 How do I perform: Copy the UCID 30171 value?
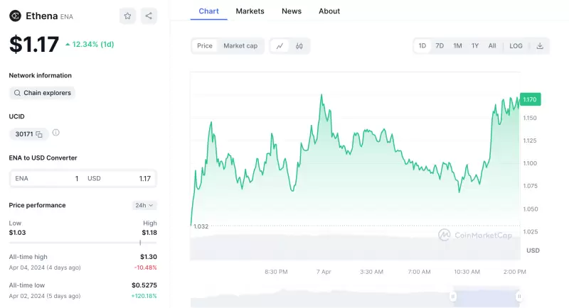click(39, 133)
